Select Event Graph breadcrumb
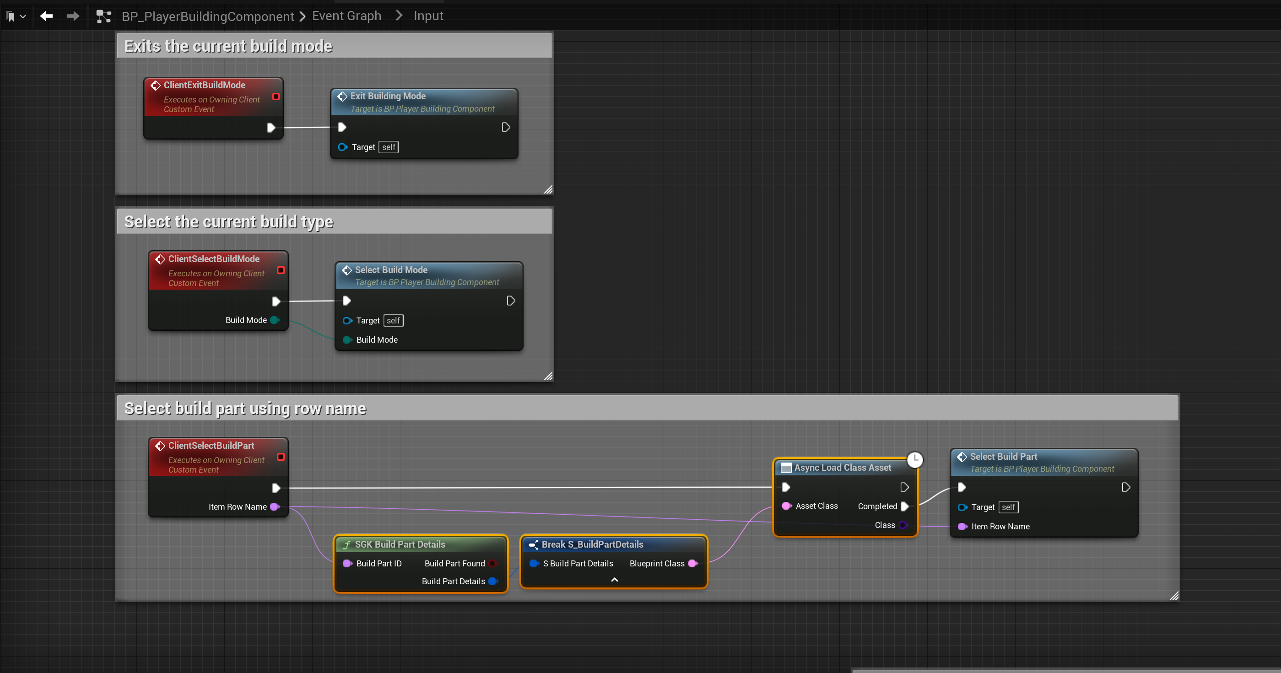Image resolution: width=1281 pixels, height=673 pixels. click(x=346, y=16)
